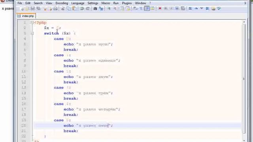Open the View menu
Viewport: 253px width, 142px height.
point(49,3)
